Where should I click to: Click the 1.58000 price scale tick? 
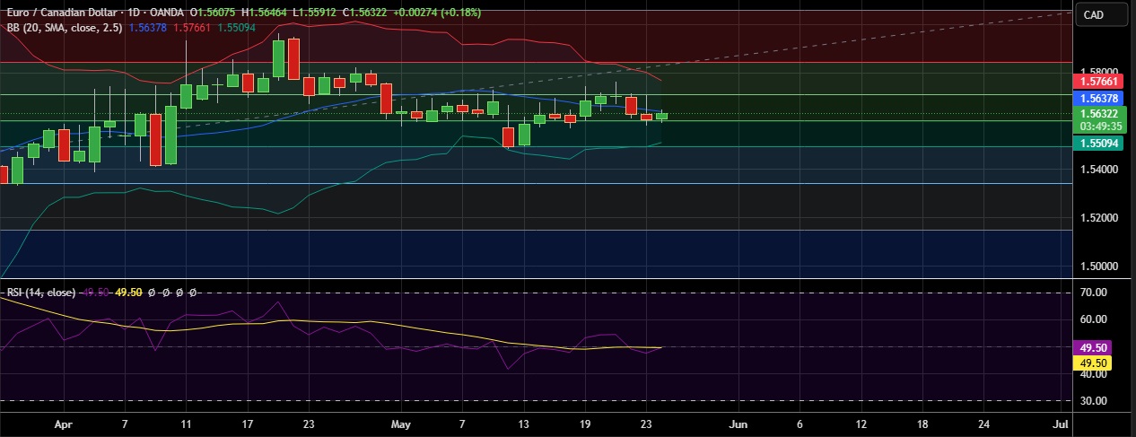1097,71
